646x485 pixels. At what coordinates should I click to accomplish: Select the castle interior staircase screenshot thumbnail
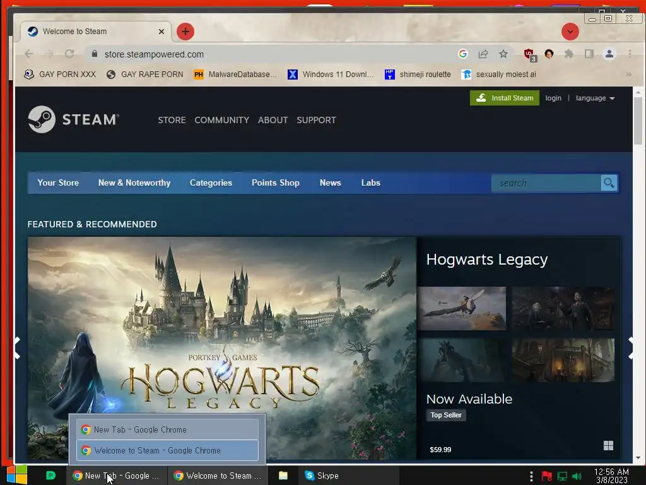[x=563, y=360]
